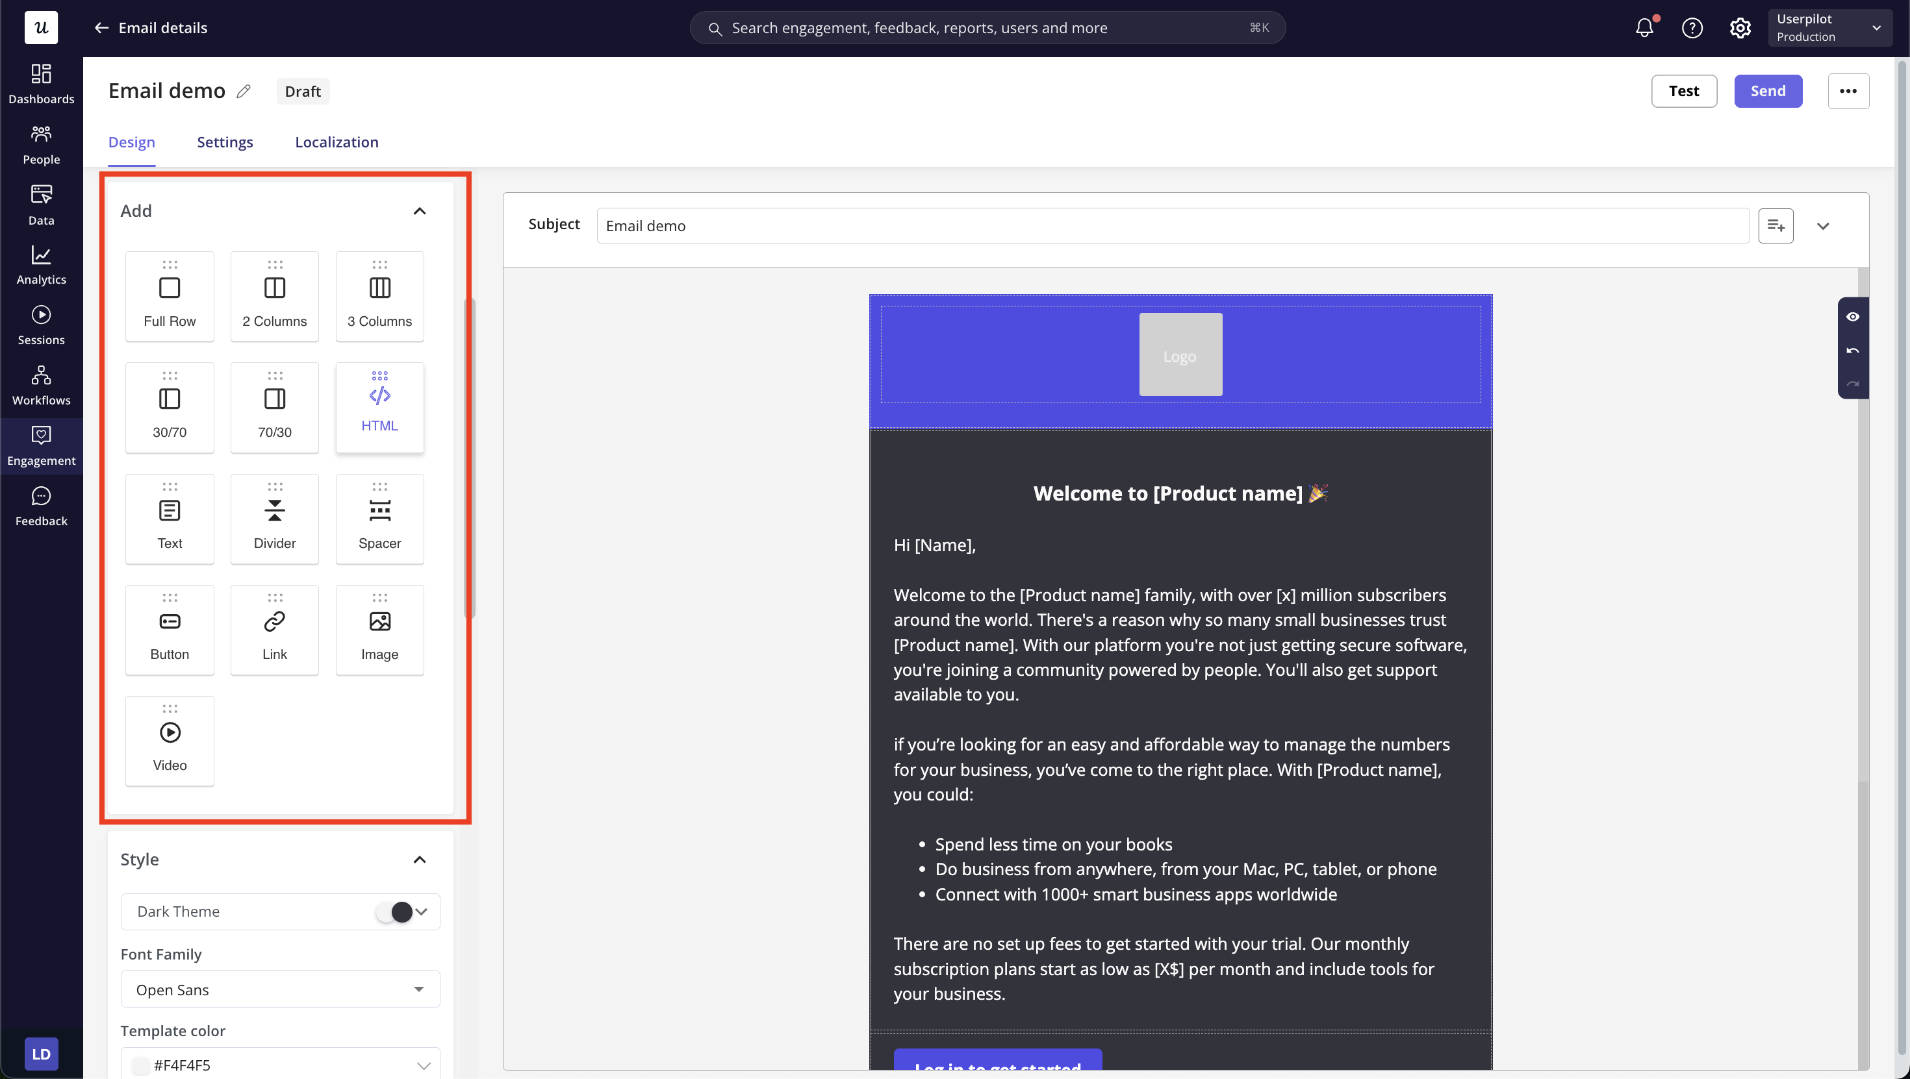
Task: Add a Full Row block
Action: point(170,297)
